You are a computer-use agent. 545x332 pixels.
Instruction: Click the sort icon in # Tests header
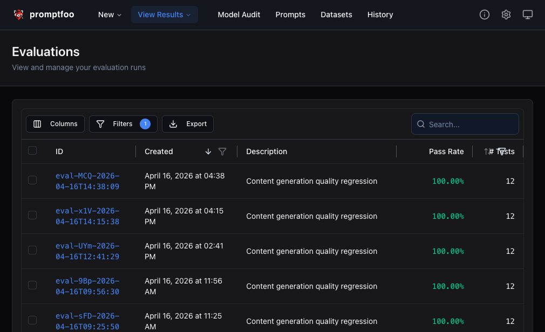click(x=487, y=151)
